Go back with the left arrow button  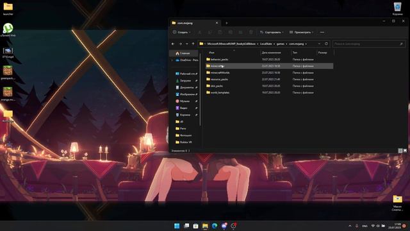coord(173,44)
